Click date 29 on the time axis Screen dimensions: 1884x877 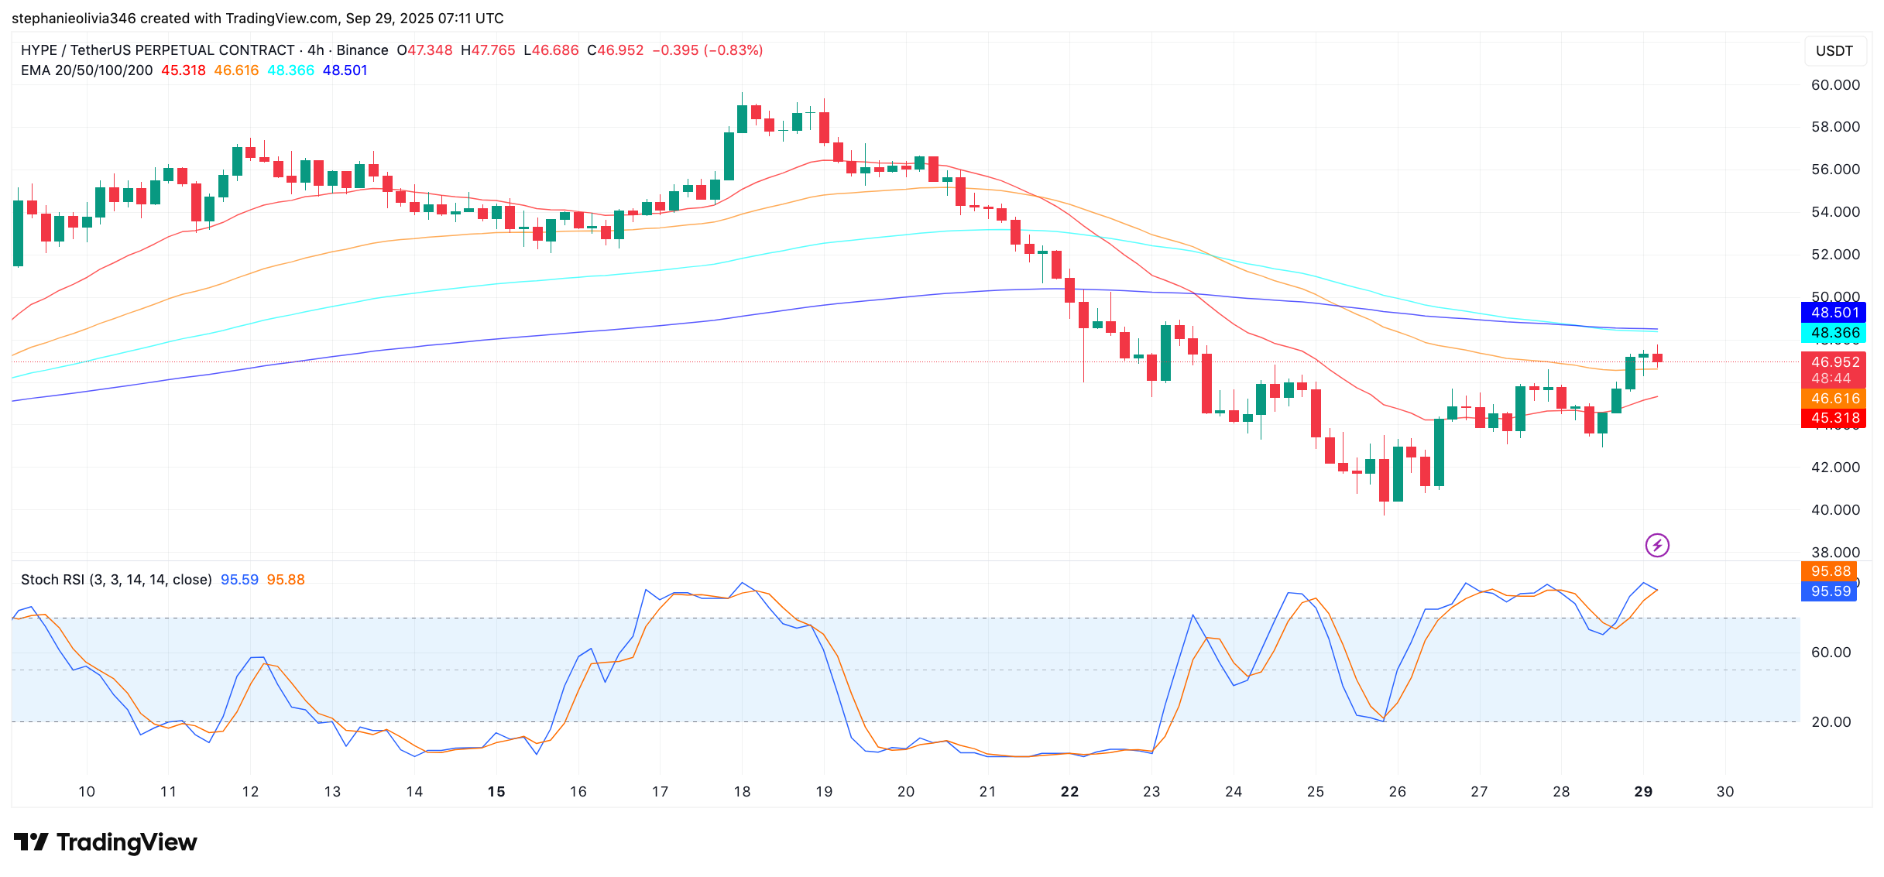(1643, 792)
